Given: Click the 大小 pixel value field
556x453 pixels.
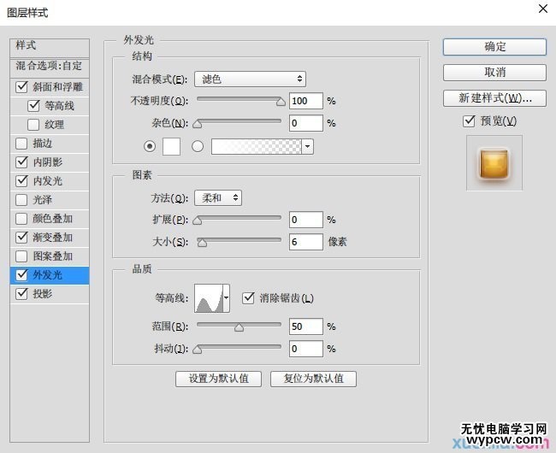Looking at the screenshot, I should [x=306, y=242].
